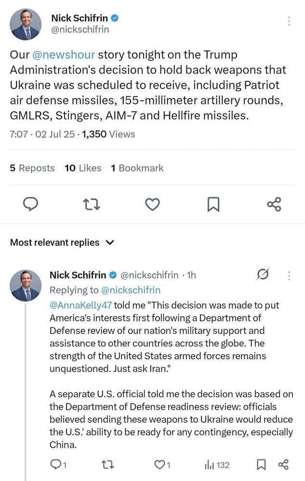Screen dimensions: 305x481
Task: Click the Grok icon on reply
Action: coord(263,275)
